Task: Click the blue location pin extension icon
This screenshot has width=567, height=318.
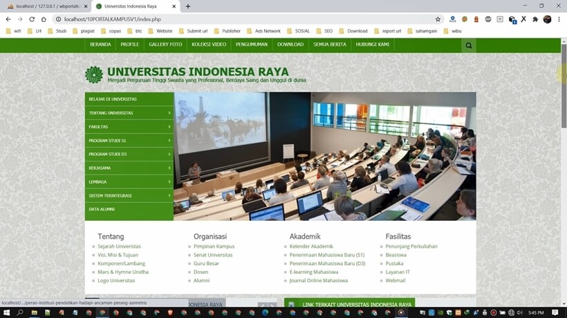Action: (x=452, y=19)
